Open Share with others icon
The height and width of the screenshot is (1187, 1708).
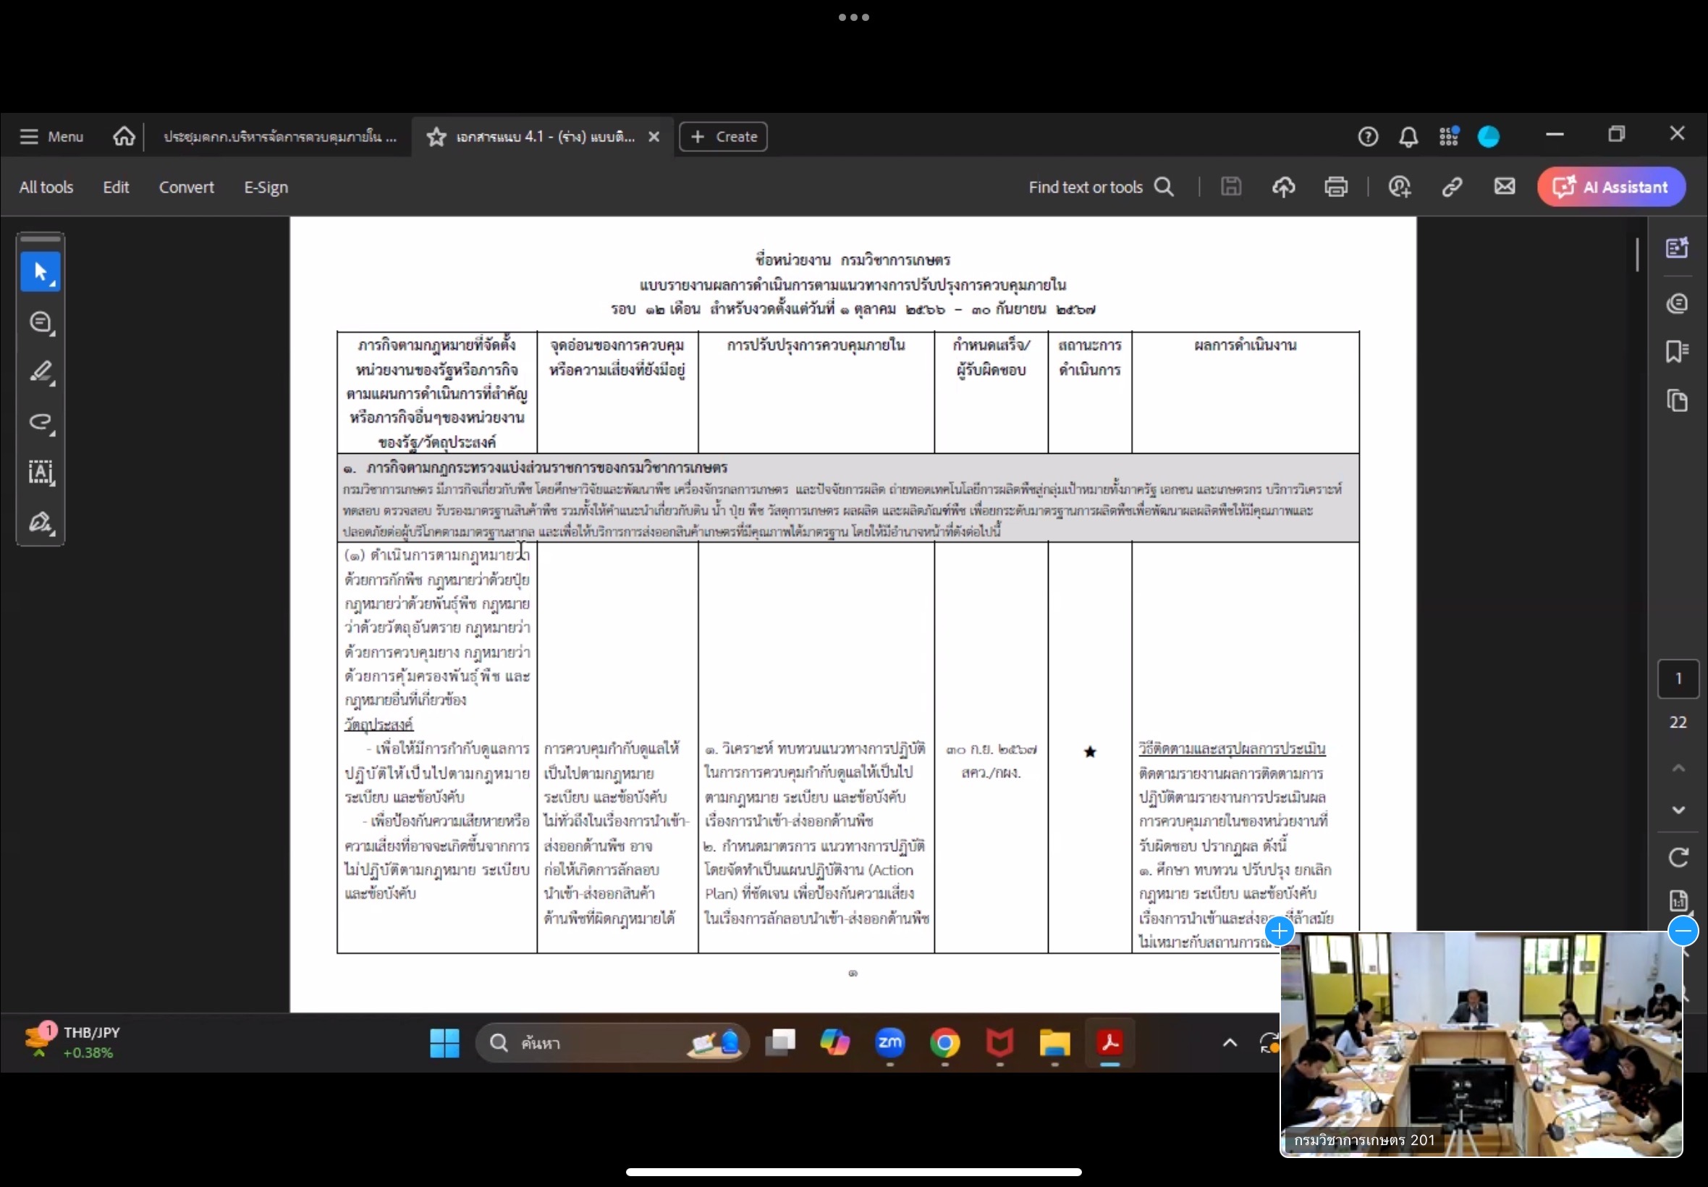click(x=1400, y=187)
